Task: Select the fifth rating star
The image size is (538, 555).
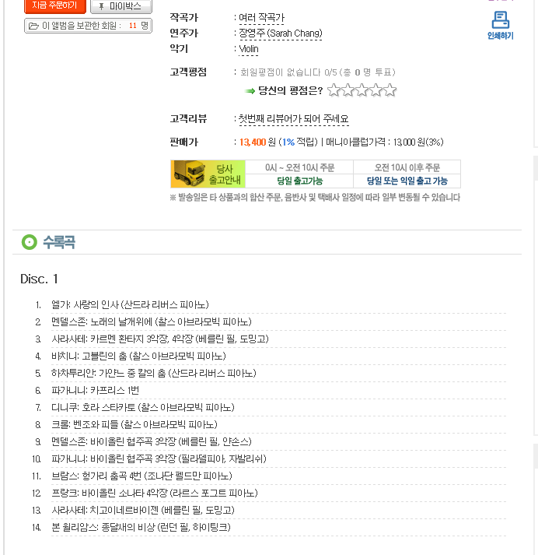Action: click(390, 91)
